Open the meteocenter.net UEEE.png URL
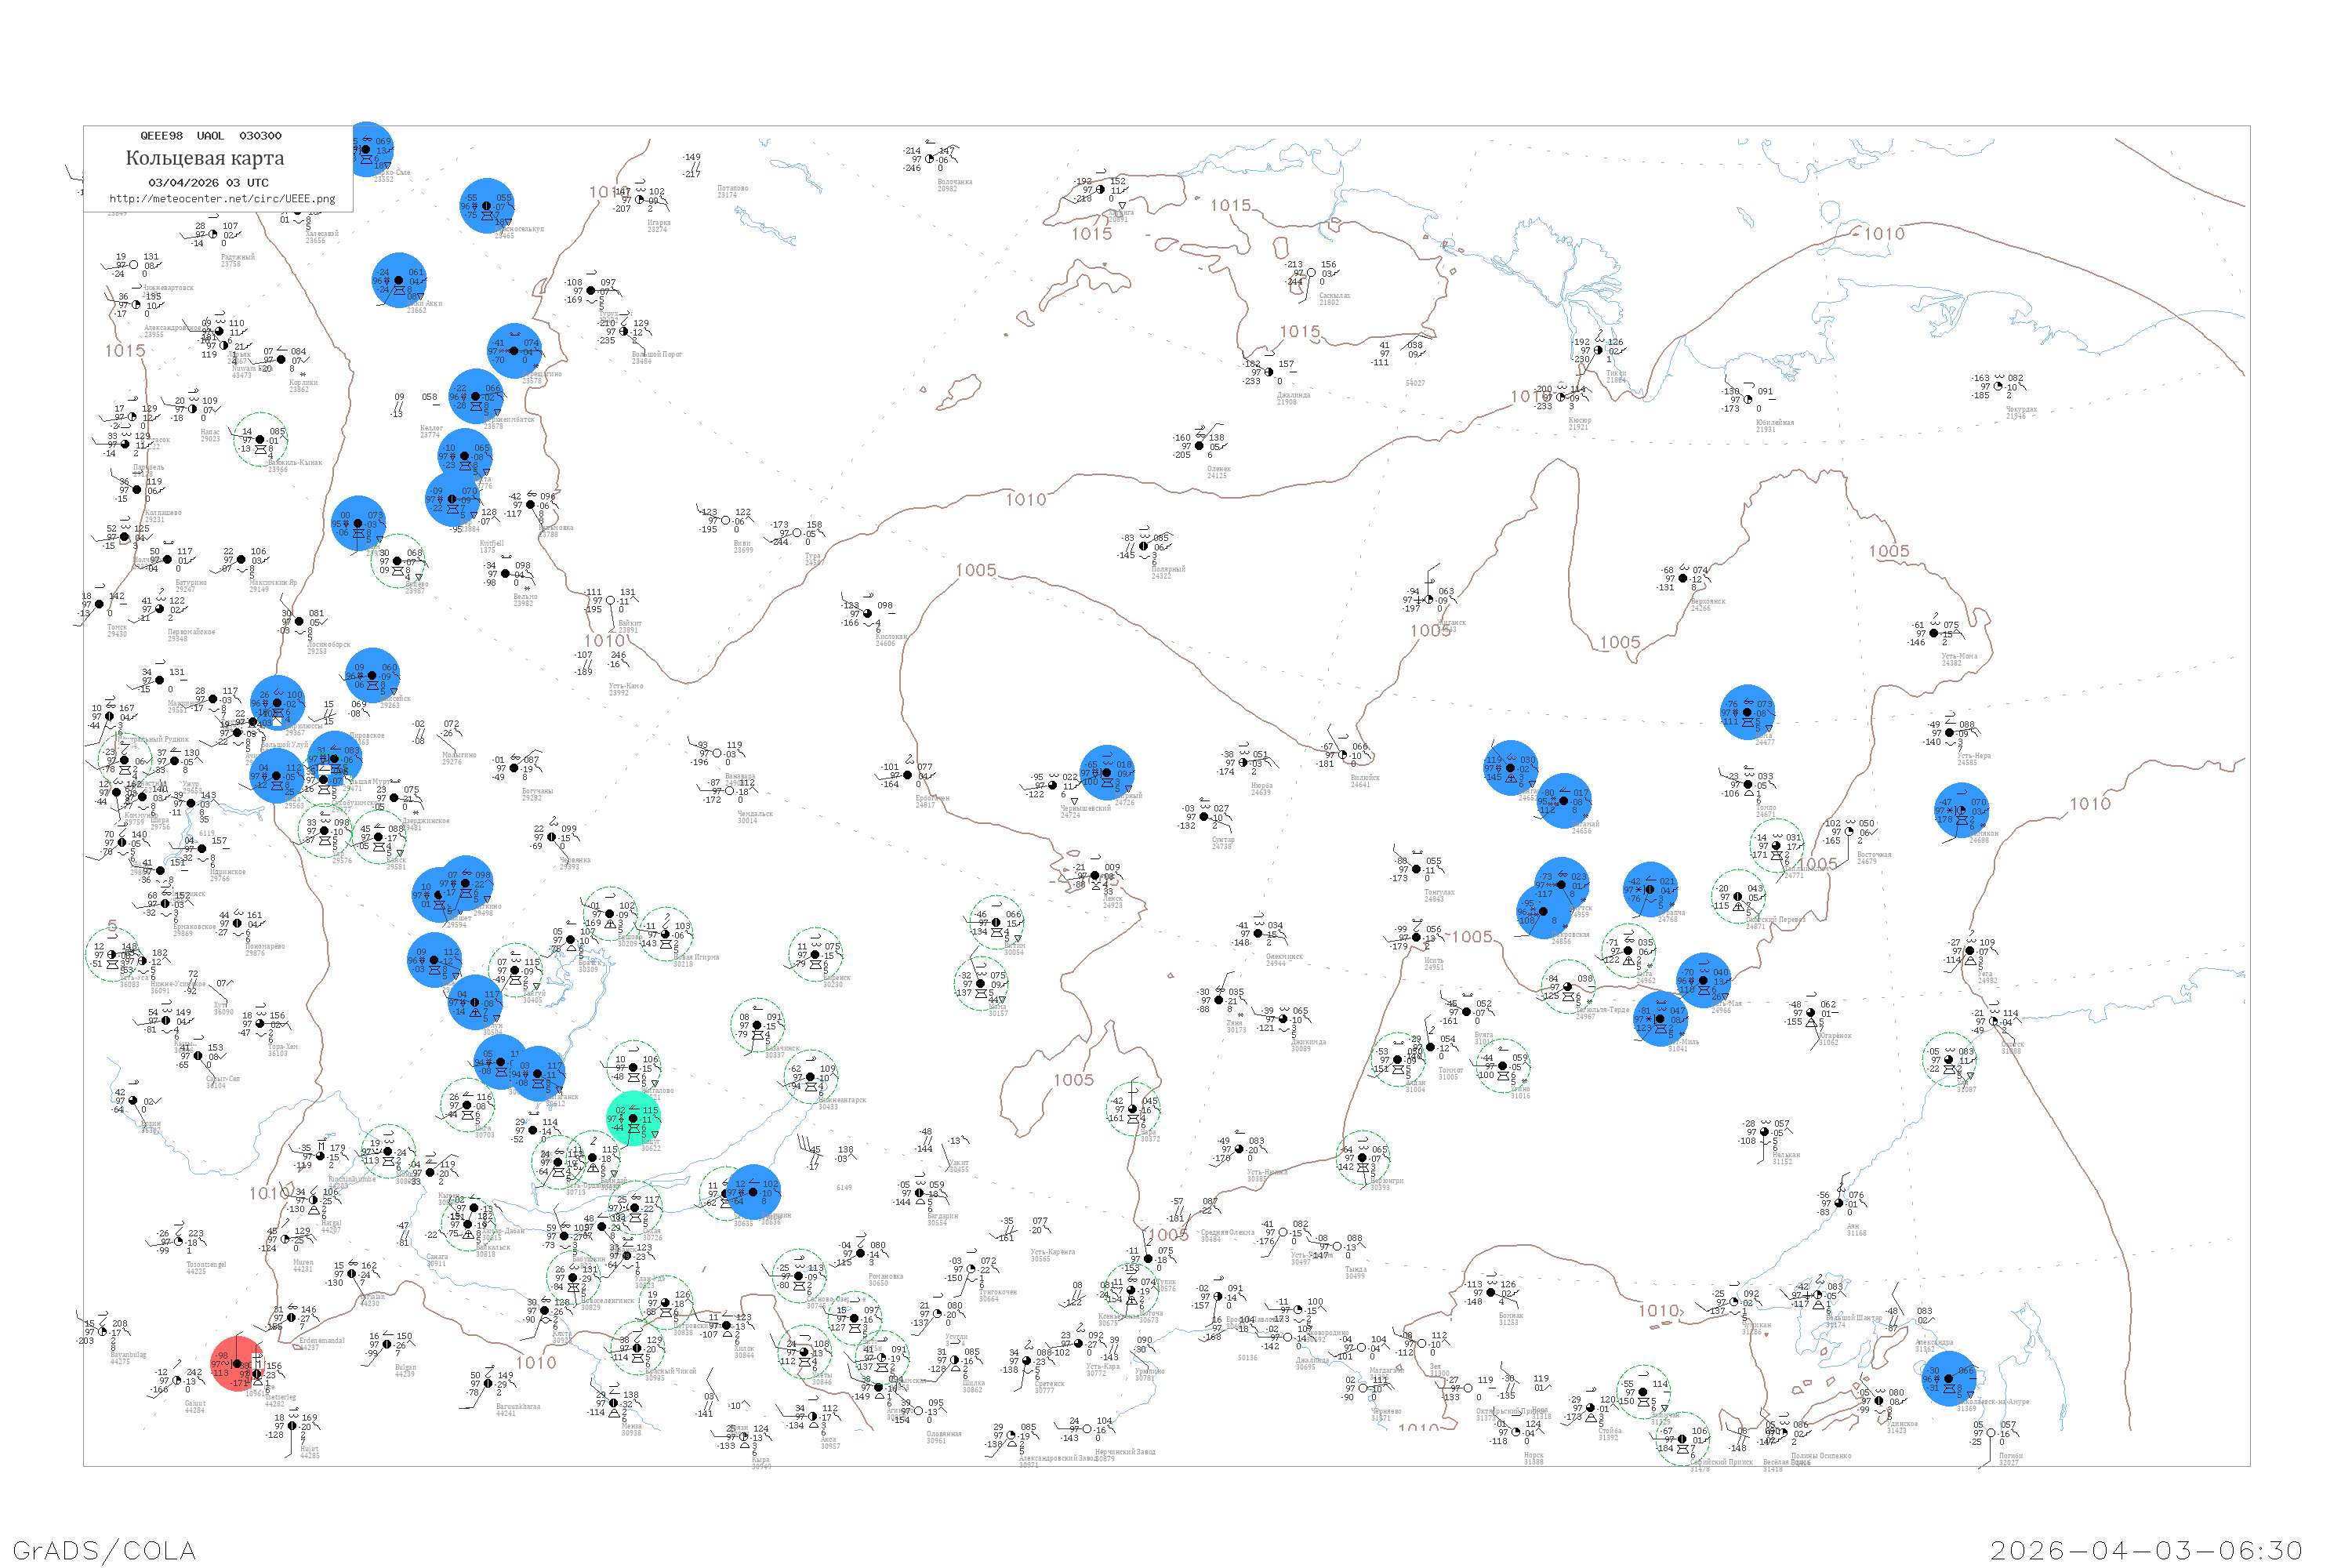The width and height of the screenshot is (2352, 1568). (222, 199)
